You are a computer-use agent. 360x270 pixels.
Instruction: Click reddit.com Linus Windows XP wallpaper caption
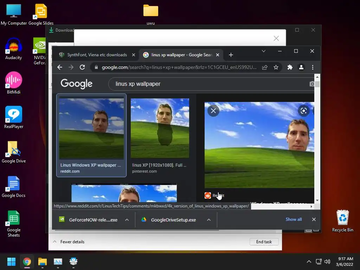point(90,168)
